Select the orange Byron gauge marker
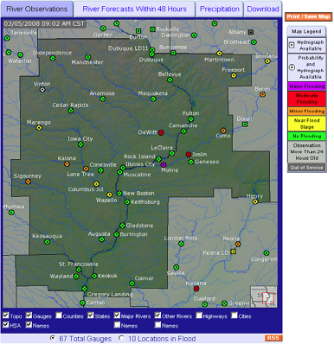 click(262, 94)
